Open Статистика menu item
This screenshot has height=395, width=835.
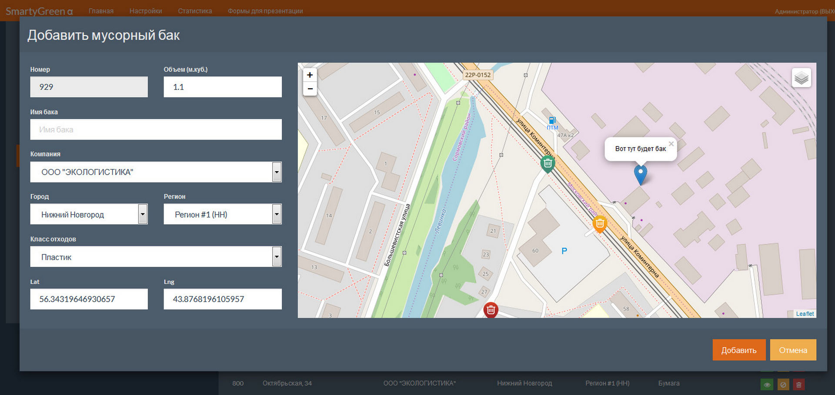coord(195,11)
